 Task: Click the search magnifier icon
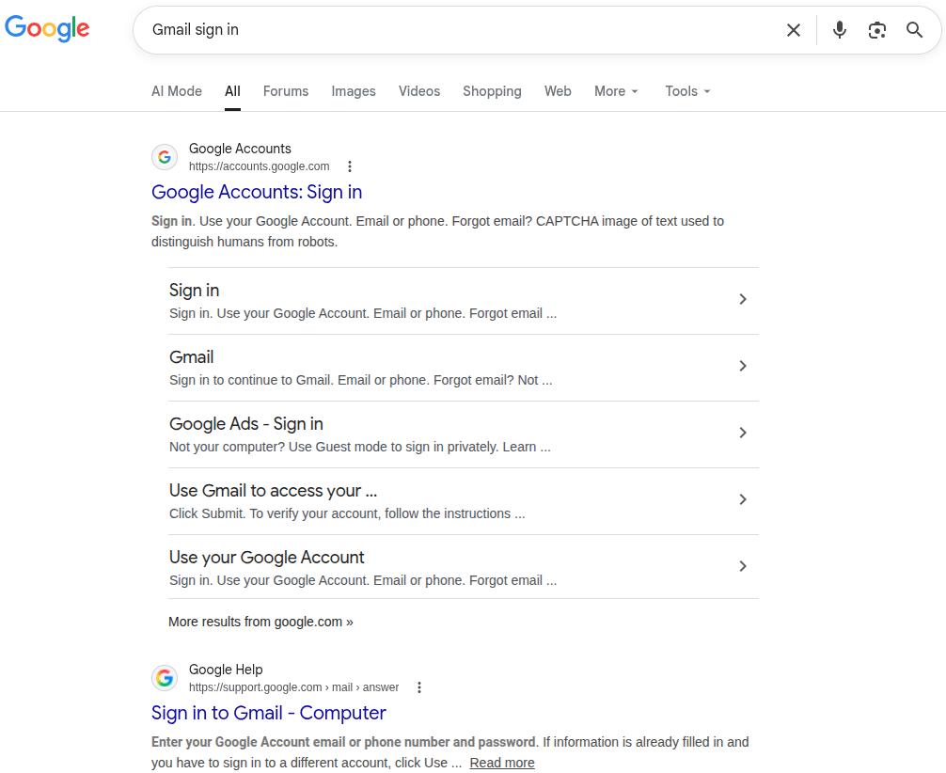(x=913, y=29)
